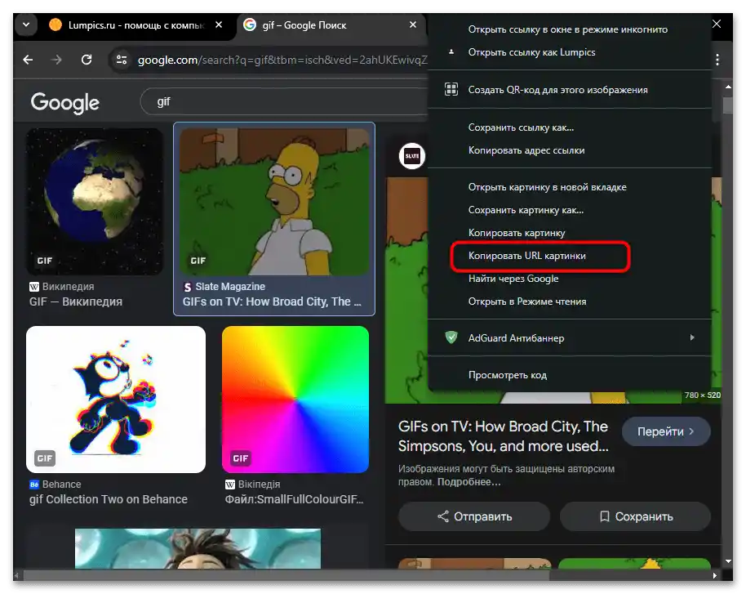This screenshot has height=594, width=746.
Task: Click the address bar URL
Action: pyautogui.click(x=282, y=60)
